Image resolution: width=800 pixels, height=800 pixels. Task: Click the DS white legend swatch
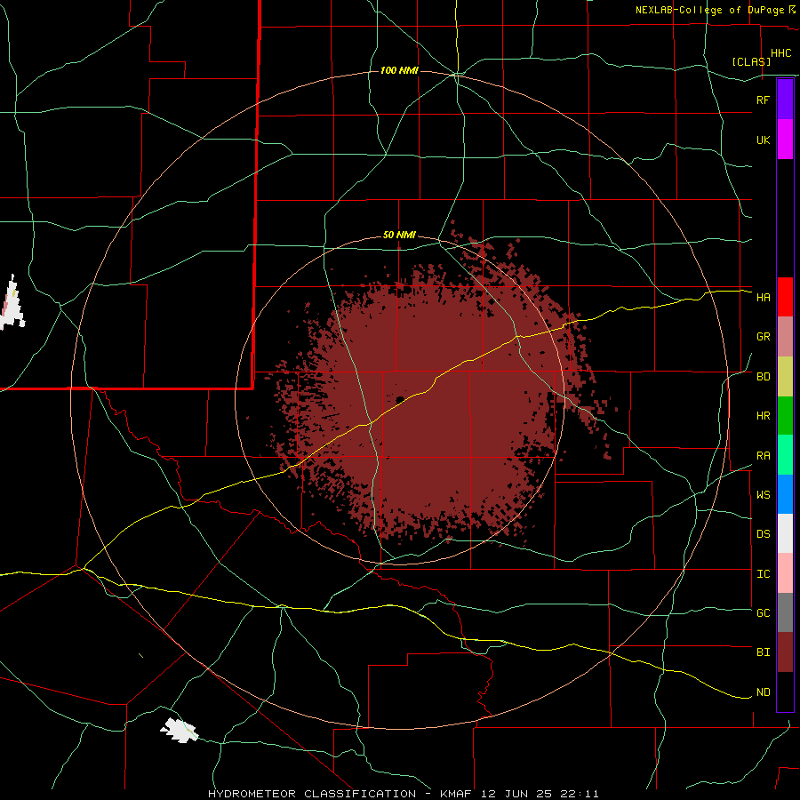[x=785, y=533]
